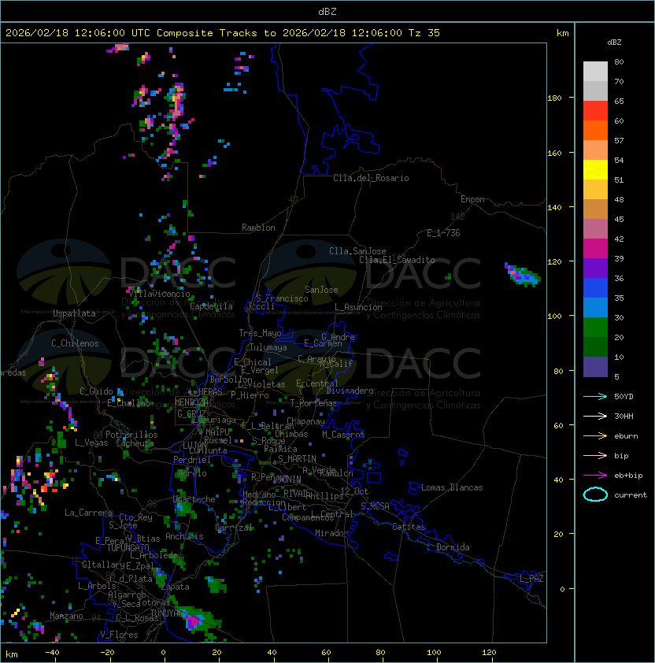Viewport: 655px width, 663px height.
Task: Click the Potrerillos place label
Action: pyautogui.click(x=131, y=435)
